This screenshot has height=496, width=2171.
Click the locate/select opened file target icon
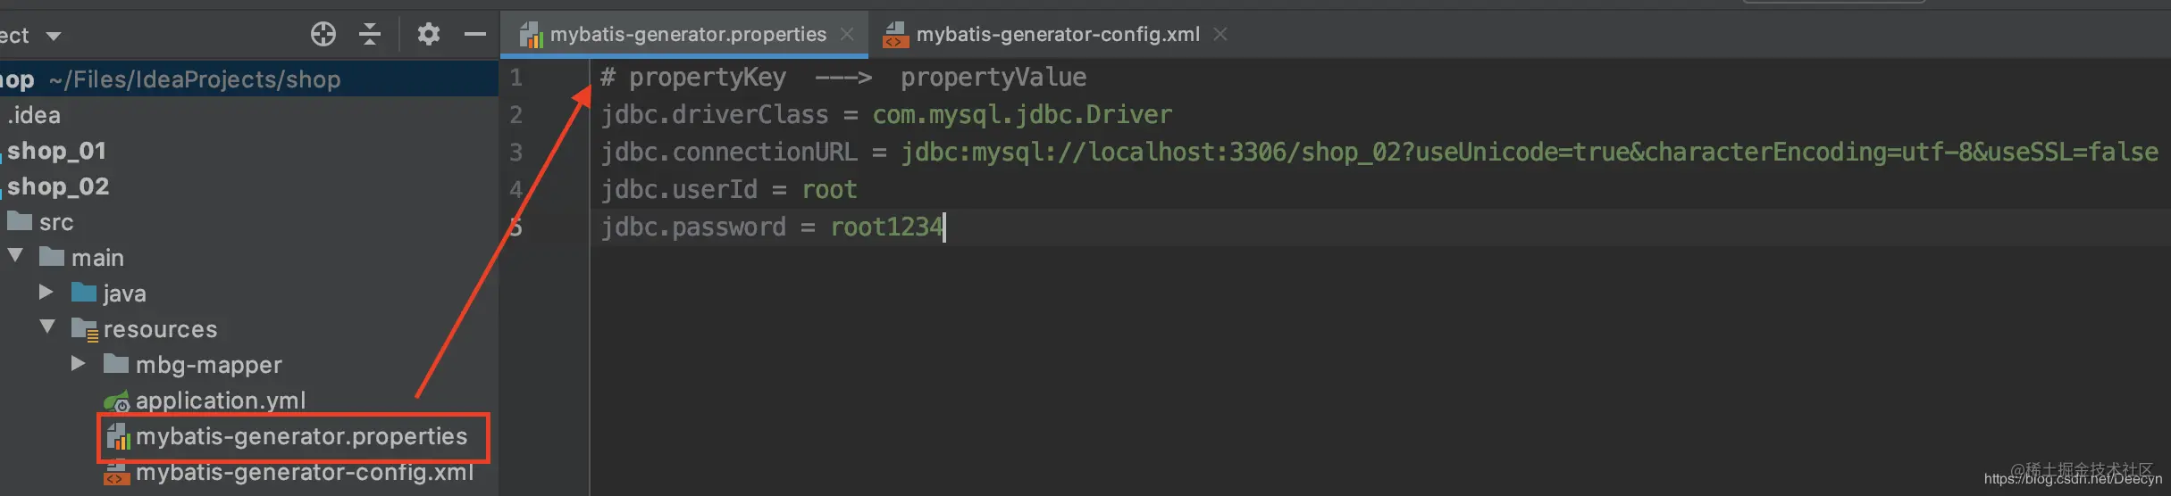[323, 35]
